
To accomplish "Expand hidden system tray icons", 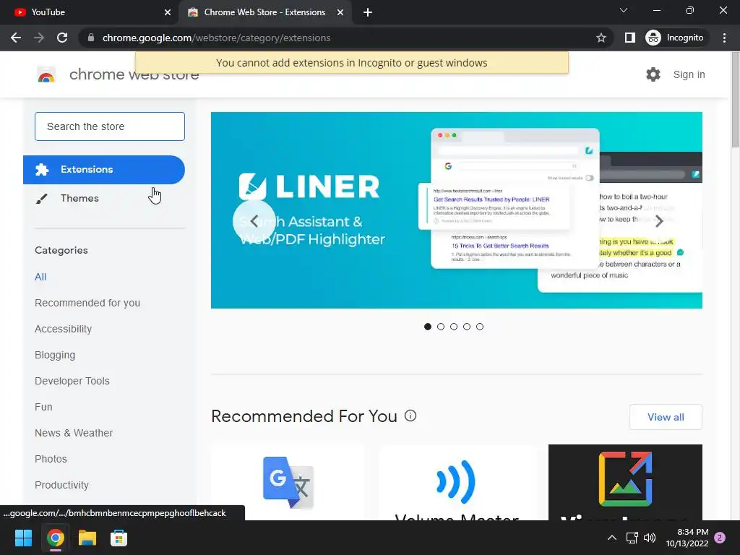I will click(x=611, y=538).
